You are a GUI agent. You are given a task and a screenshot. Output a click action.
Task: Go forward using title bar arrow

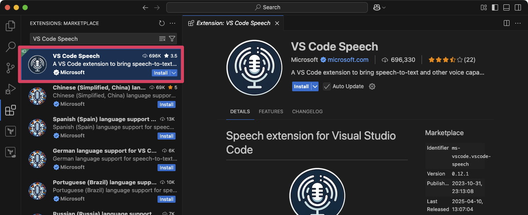[157, 7]
